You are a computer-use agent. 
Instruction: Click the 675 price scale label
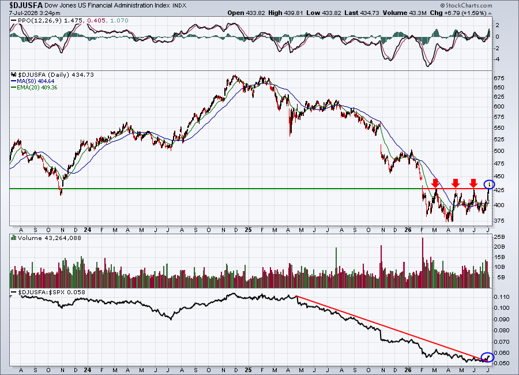[499, 78]
